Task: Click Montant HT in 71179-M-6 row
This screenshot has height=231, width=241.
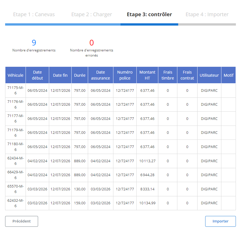Action: 147,133
